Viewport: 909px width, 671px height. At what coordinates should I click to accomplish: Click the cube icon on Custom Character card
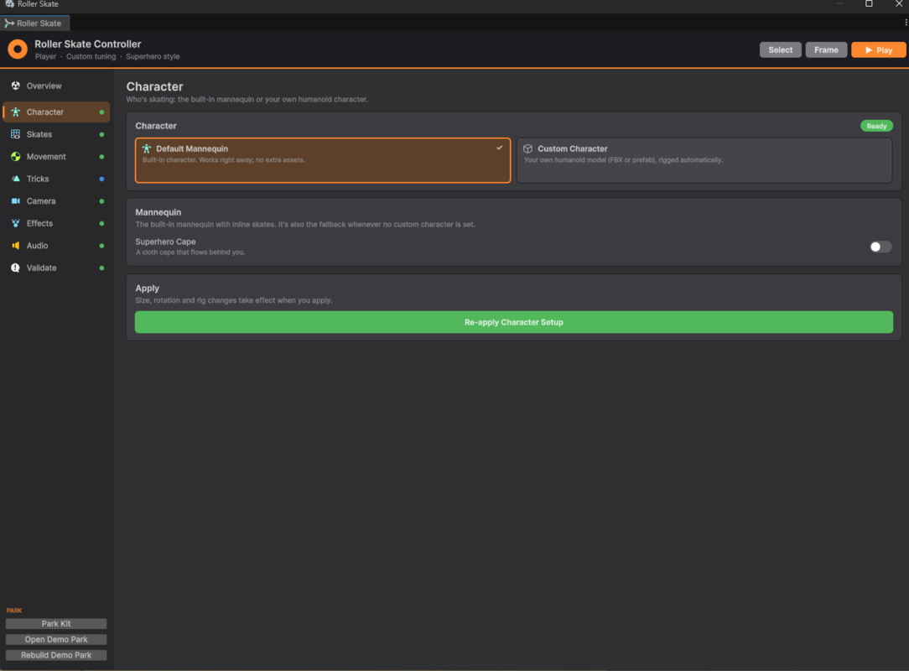click(527, 149)
